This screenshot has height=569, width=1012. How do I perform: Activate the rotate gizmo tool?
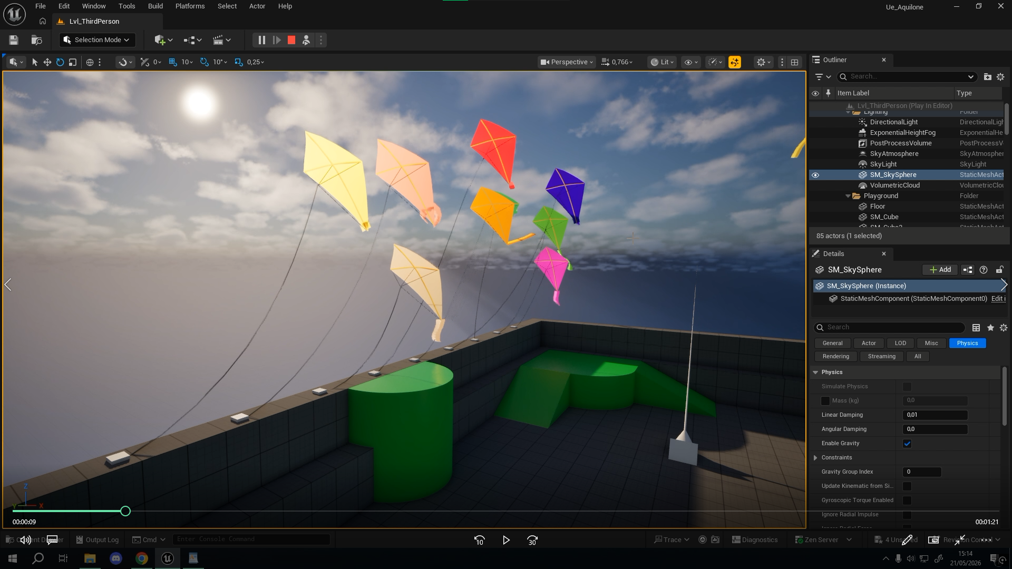(x=60, y=62)
